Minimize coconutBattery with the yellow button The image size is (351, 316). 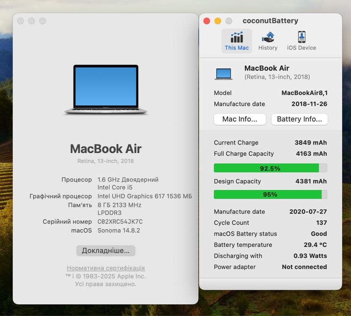click(x=218, y=21)
